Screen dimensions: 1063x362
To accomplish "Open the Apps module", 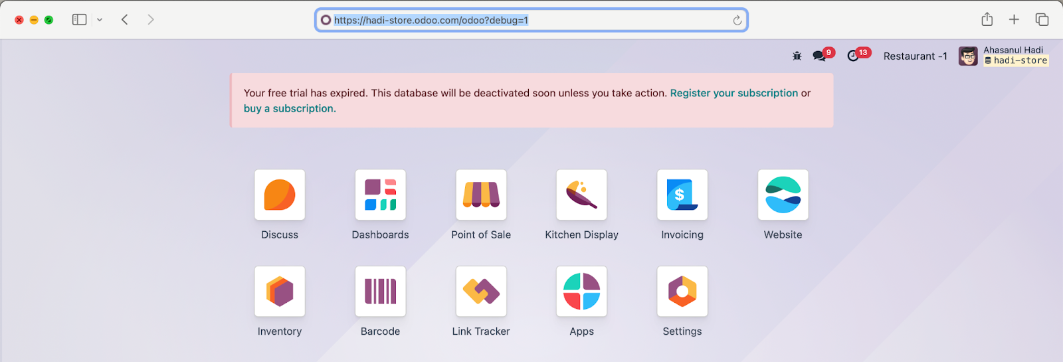I will point(581,292).
